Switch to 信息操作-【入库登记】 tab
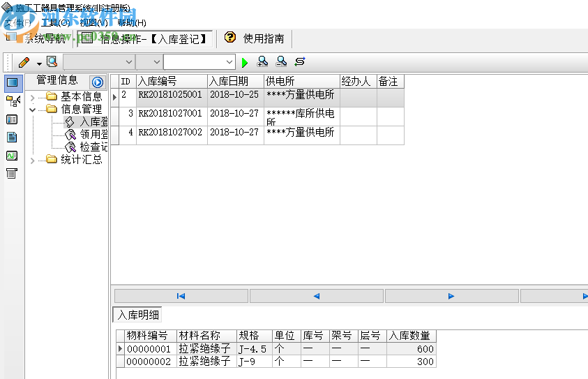 (145, 38)
